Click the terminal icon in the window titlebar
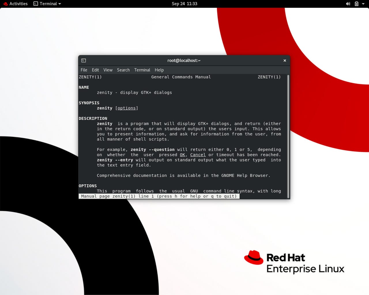This screenshot has height=295, width=369. [x=84, y=60]
